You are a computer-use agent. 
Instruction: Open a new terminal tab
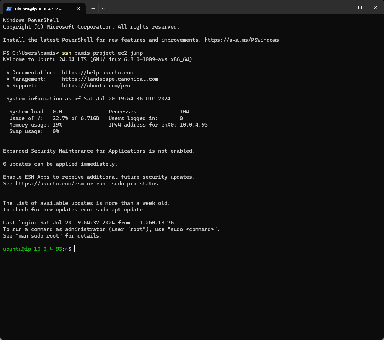(x=93, y=9)
